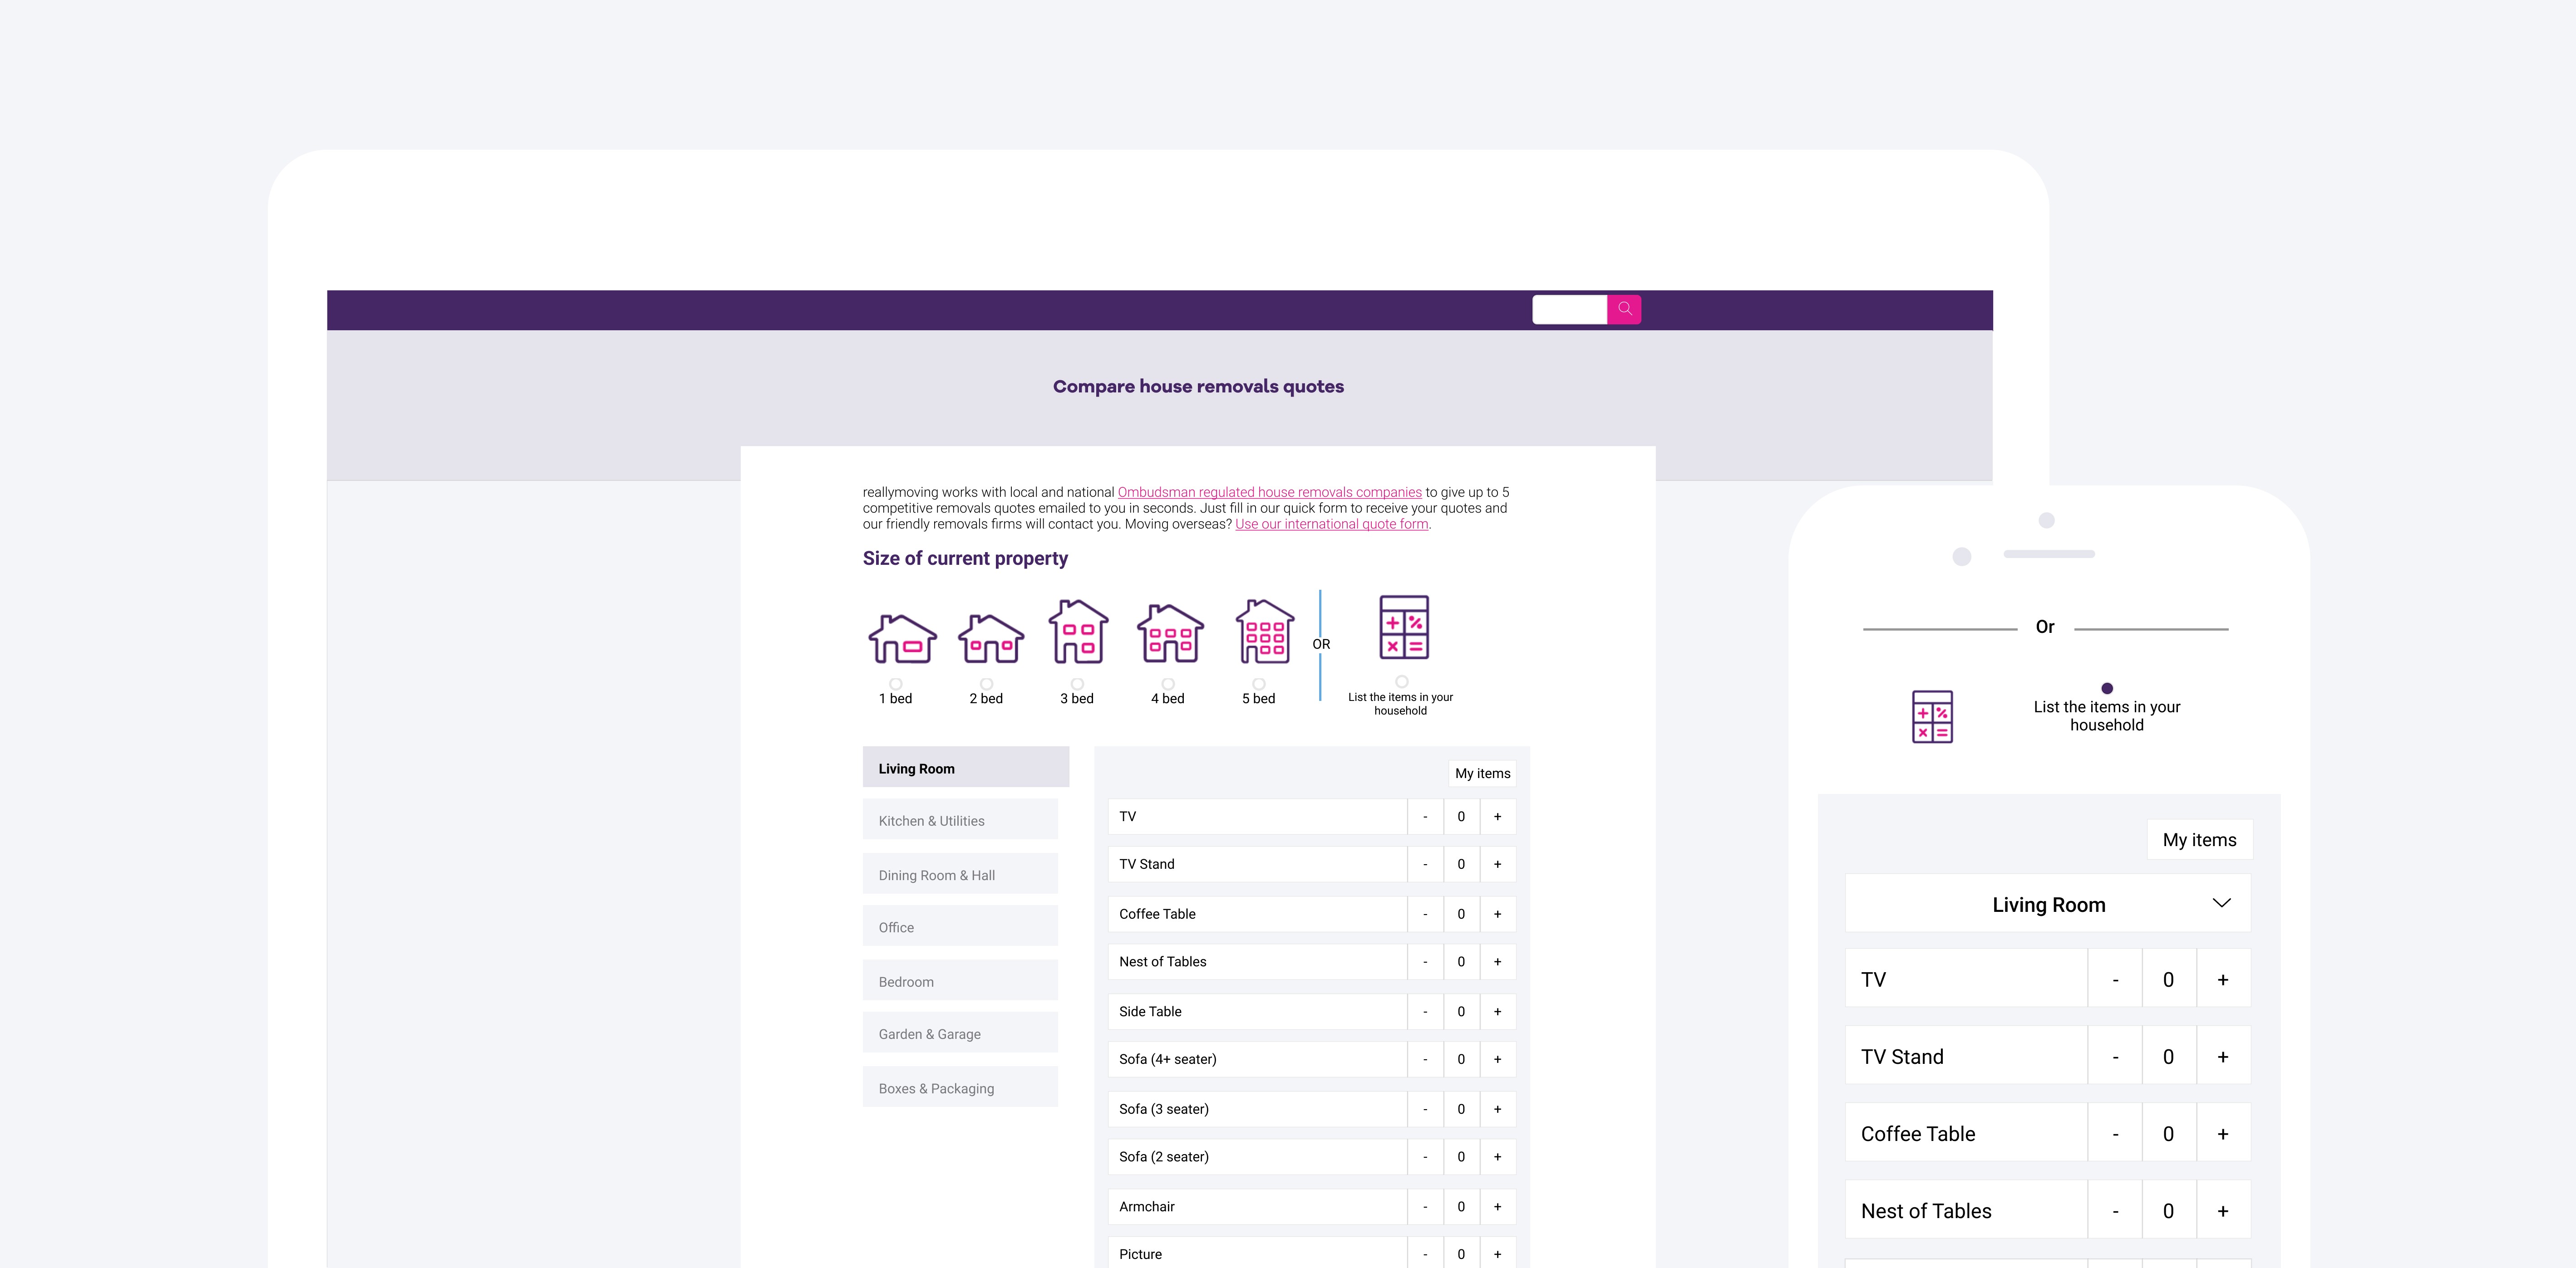
Task: Click the 'Compare house removals quotes' title
Action: [x=1198, y=386]
